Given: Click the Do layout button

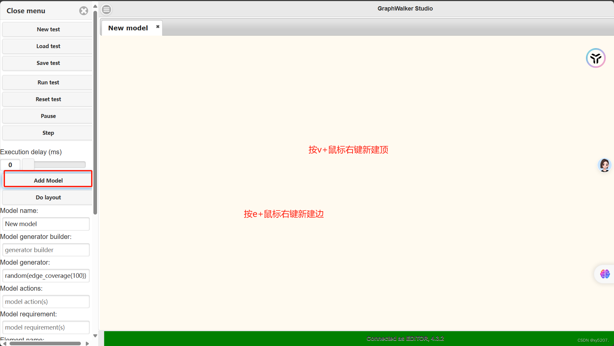Looking at the screenshot, I should pyautogui.click(x=48, y=197).
